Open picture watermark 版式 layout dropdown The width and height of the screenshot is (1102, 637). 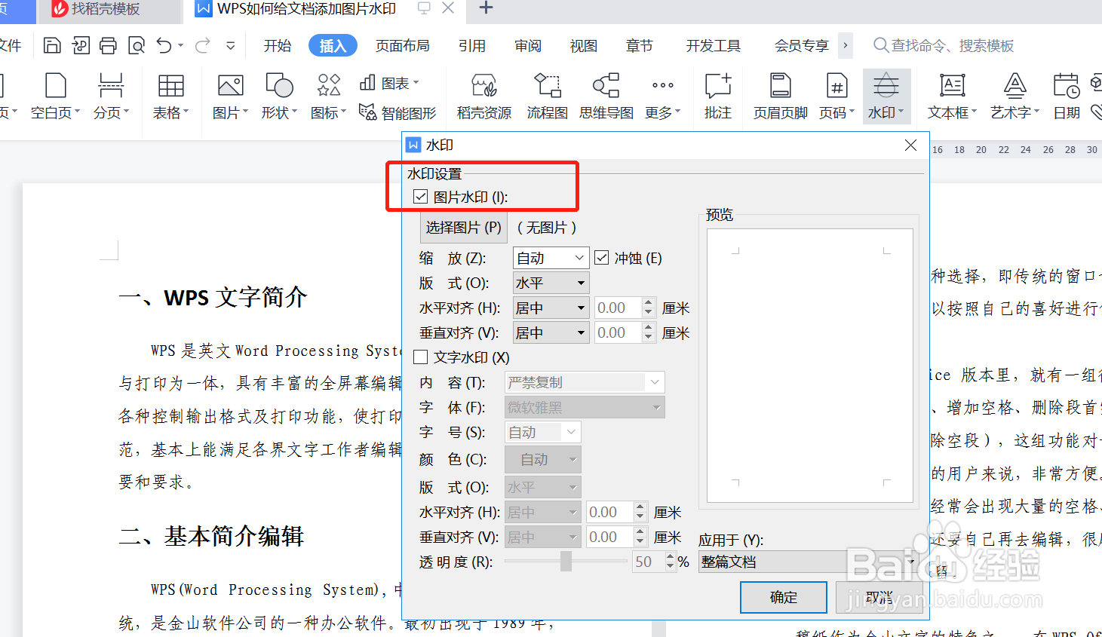(551, 283)
